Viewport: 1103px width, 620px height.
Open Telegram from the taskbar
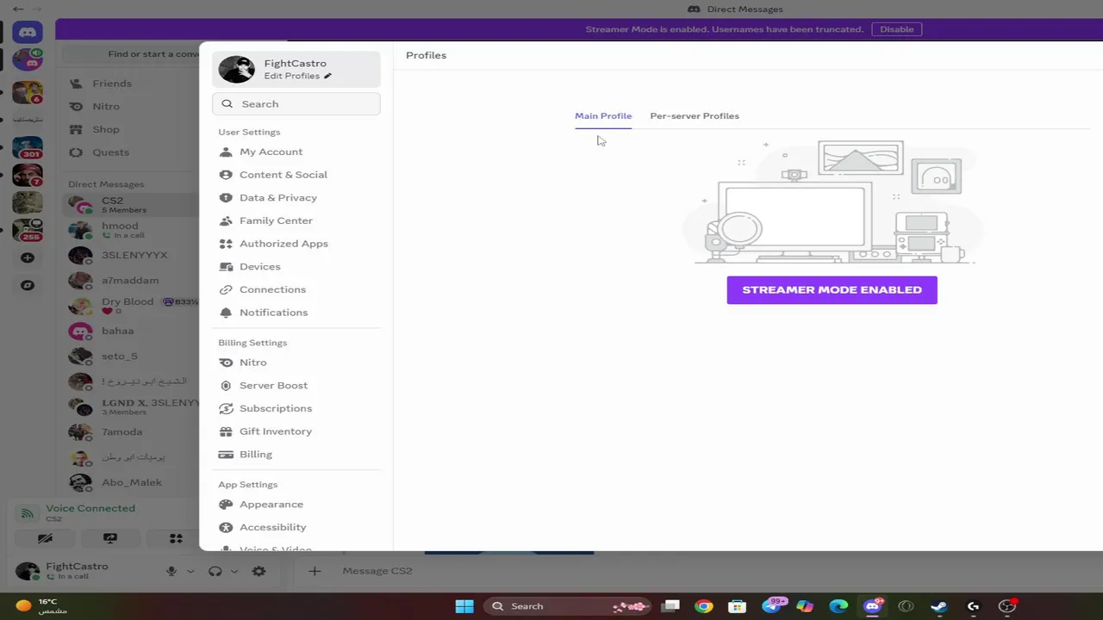(771, 606)
